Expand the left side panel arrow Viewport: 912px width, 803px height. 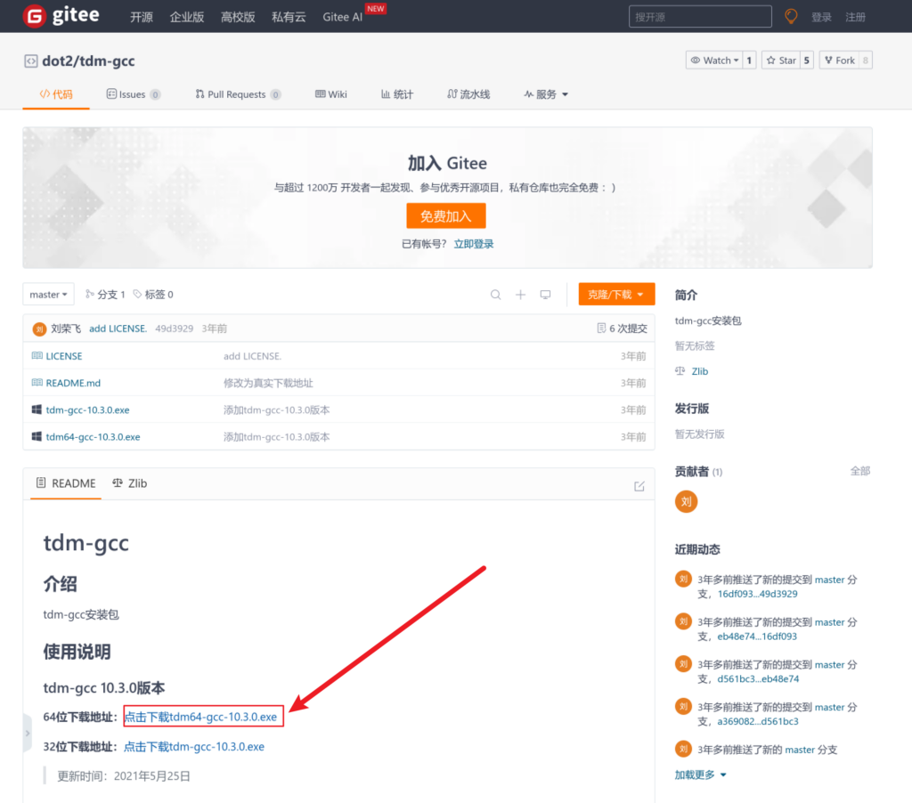pyautogui.click(x=28, y=734)
